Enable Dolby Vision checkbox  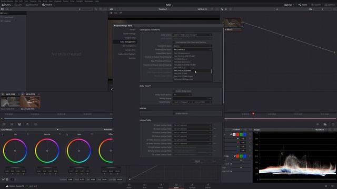[174, 91]
